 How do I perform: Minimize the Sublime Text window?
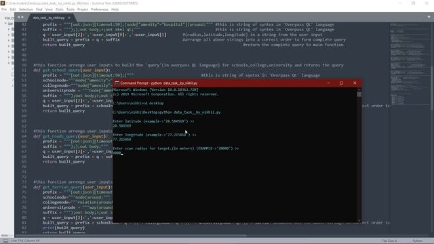point(400,3)
